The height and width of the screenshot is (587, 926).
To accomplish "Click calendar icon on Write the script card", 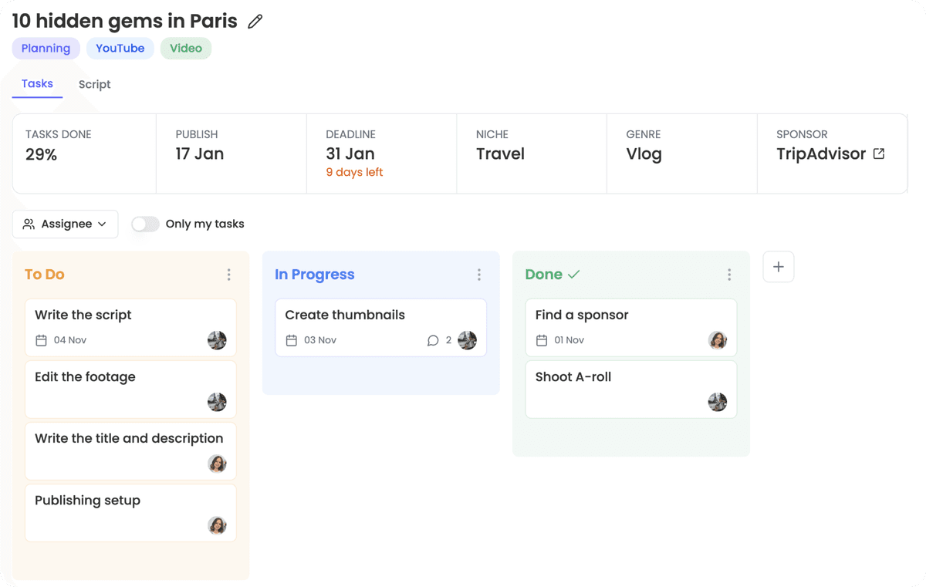I will [42, 340].
